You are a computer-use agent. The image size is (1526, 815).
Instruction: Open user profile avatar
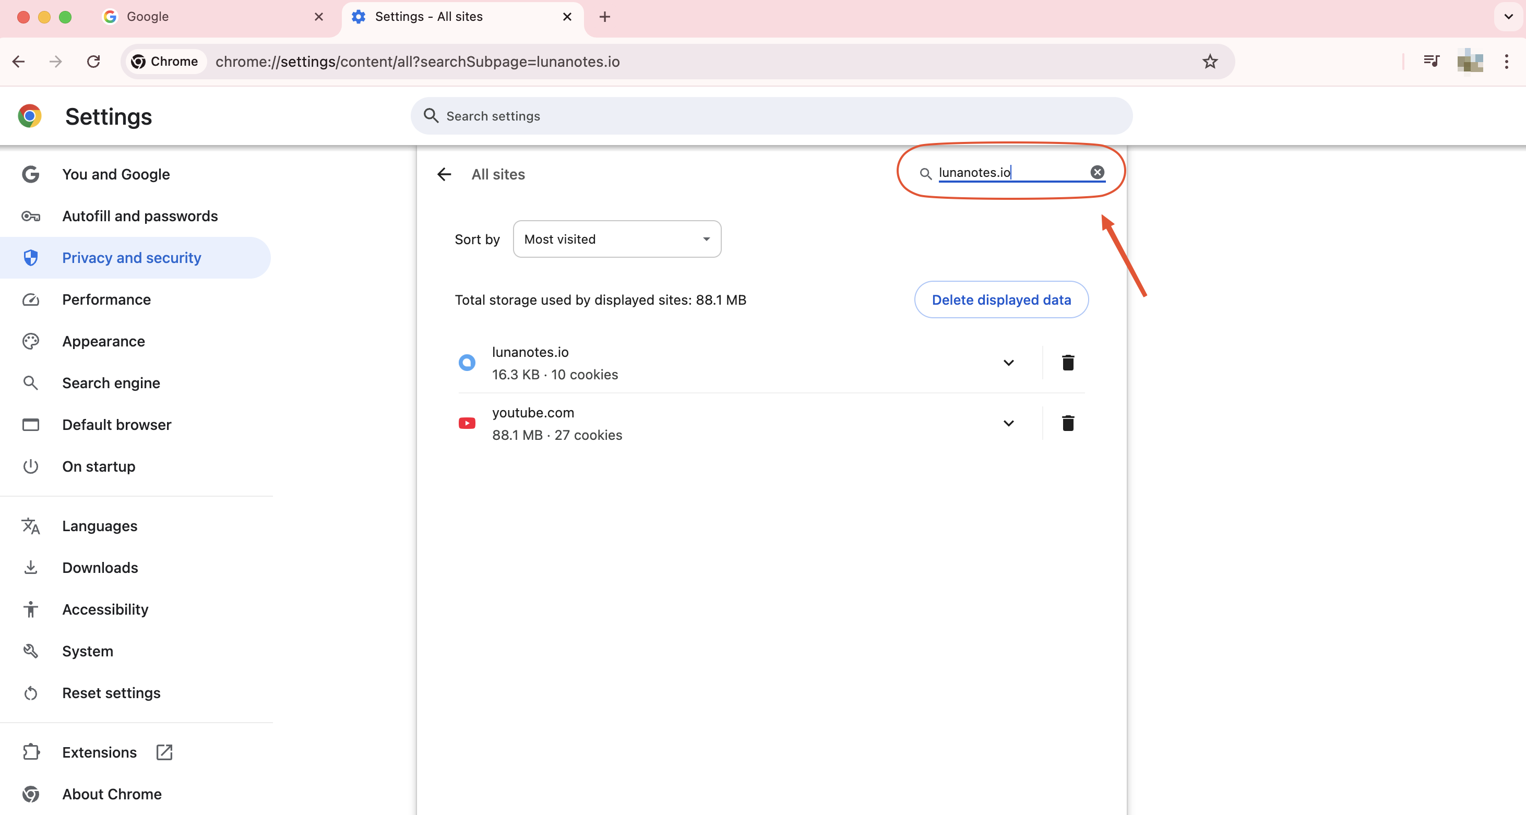tap(1470, 62)
